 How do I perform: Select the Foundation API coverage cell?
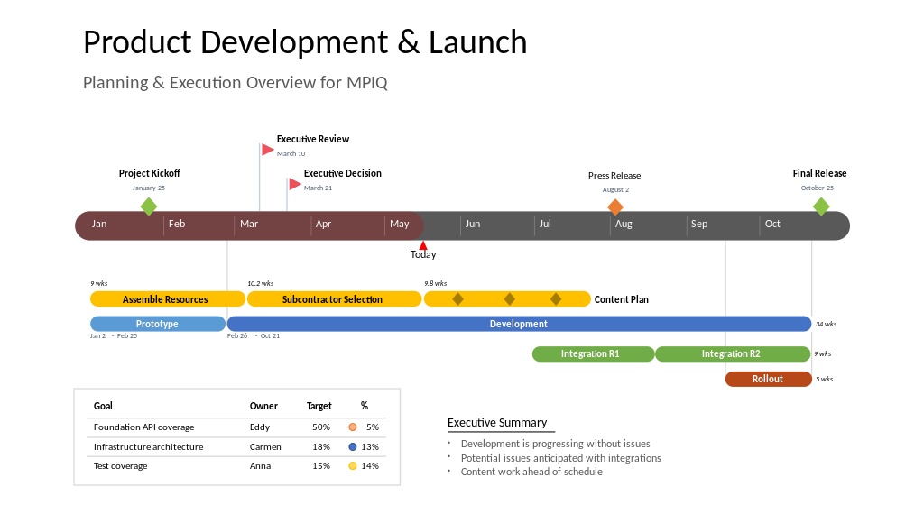click(x=143, y=427)
